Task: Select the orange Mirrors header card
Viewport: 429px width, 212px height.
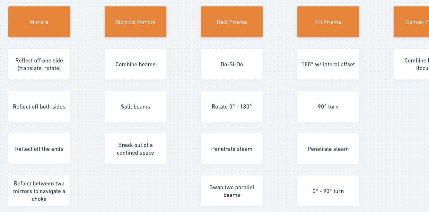Action: pos(39,22)
